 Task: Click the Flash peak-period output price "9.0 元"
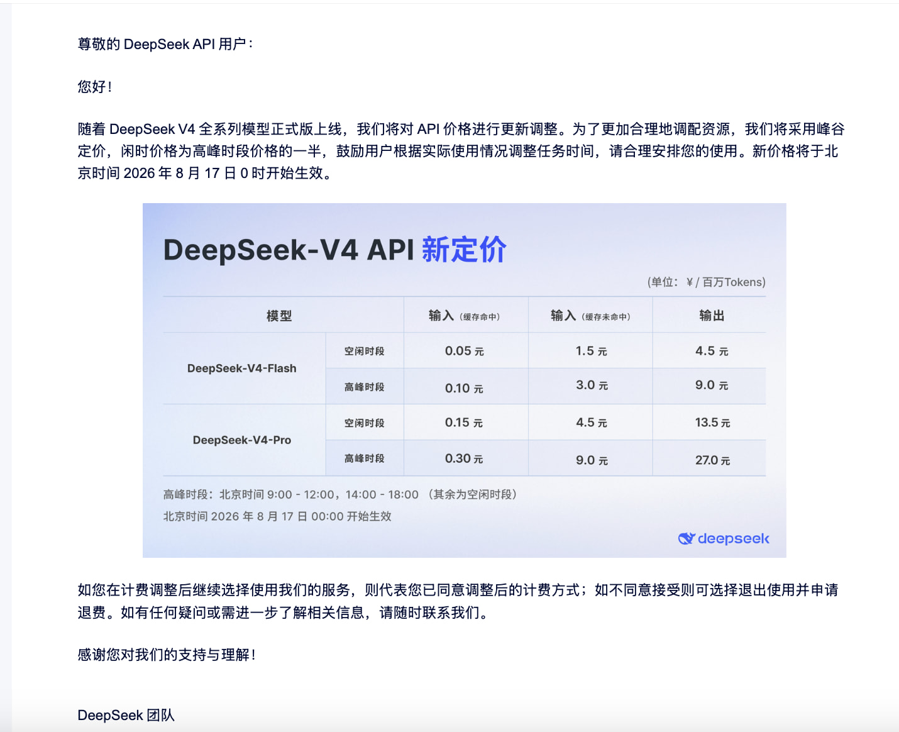(x=712, y=385)
